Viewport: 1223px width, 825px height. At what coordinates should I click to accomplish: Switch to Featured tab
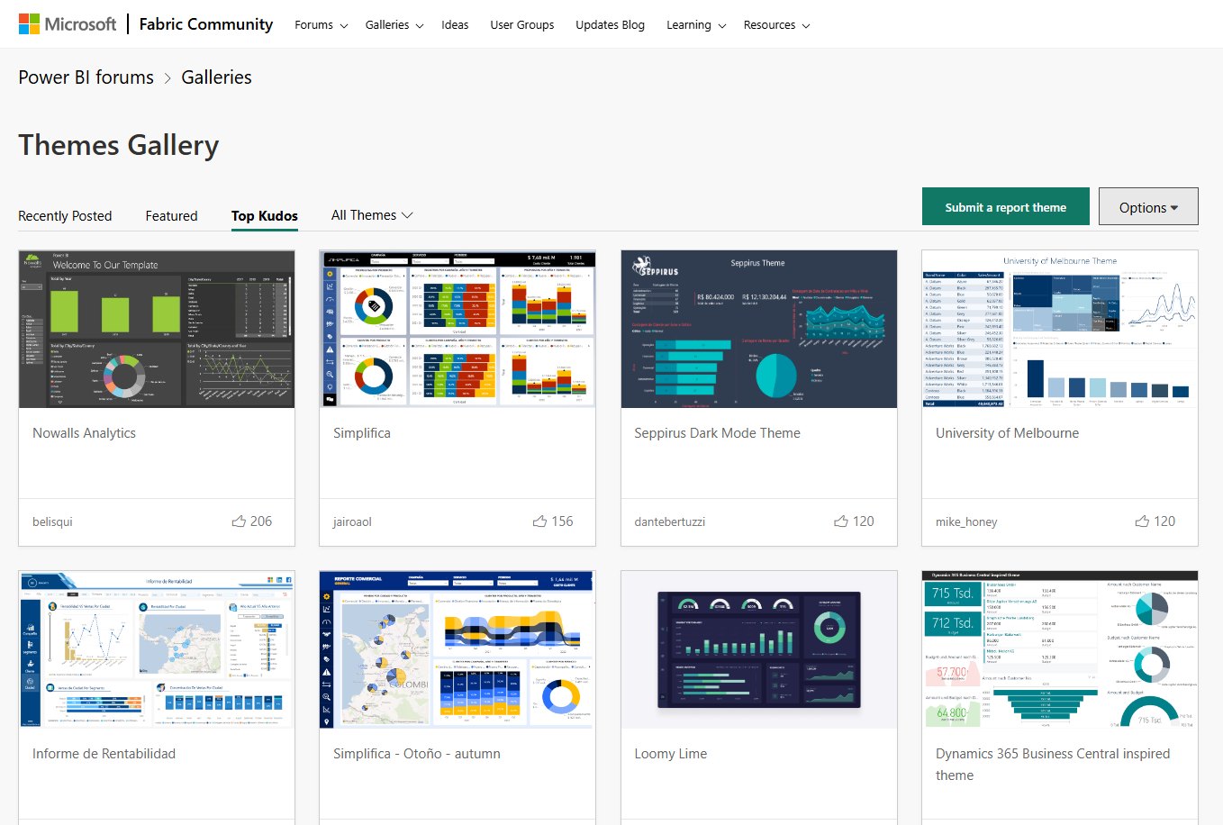pos(171,216)
